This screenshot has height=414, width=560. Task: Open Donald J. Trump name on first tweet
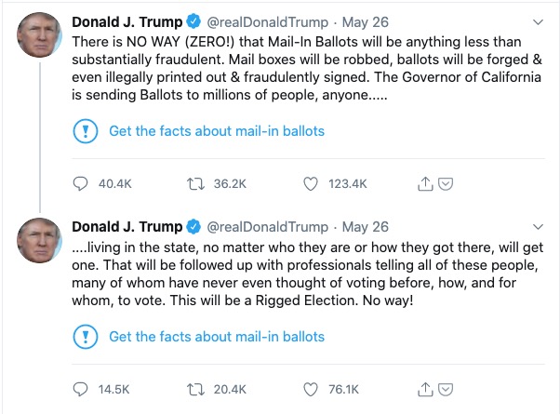(127, 20)
